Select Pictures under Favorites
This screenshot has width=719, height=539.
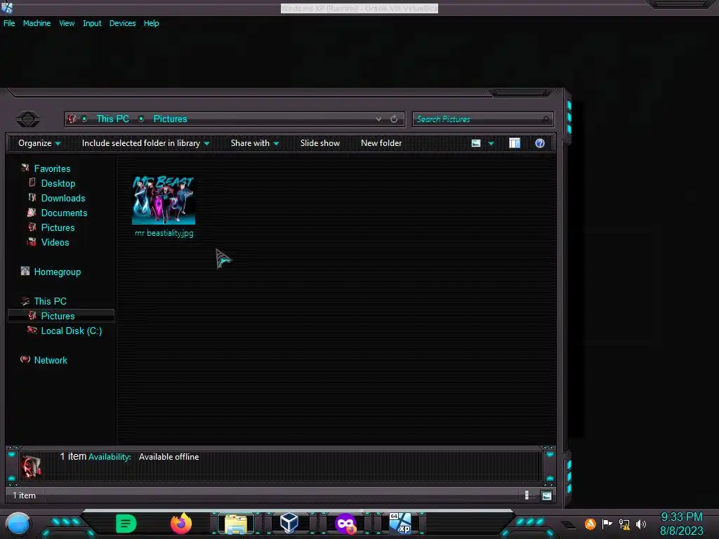[x=58, y=227]
